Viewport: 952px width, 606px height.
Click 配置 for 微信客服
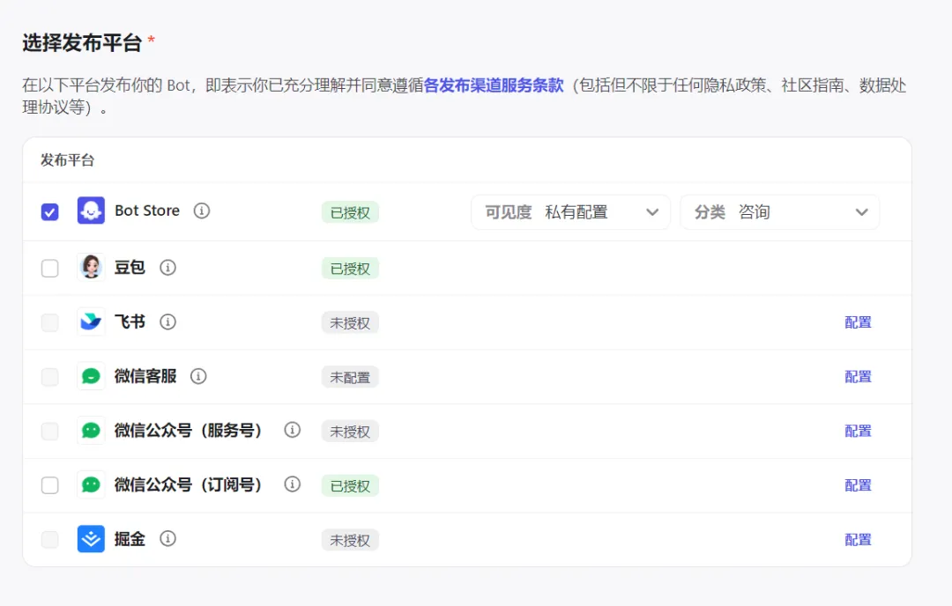[858, 377]
